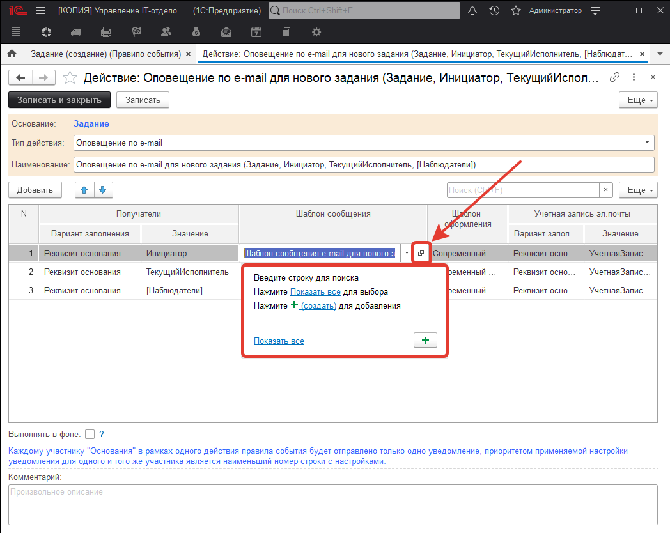The width and height of the screenshot is (670, 533).
Task: Open the notifications bell icon
Action: pyautogui.click(x=472, y=11)
